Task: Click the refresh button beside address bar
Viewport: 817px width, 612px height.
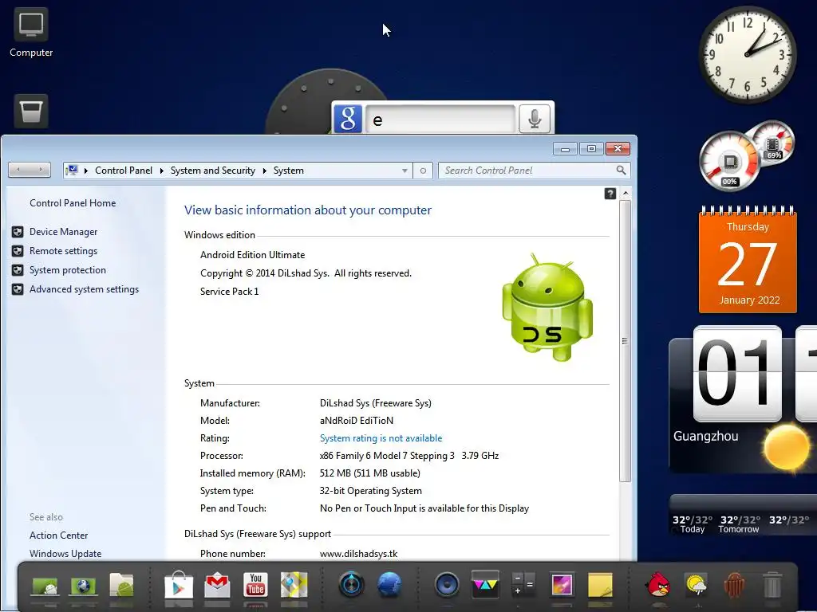Action: click(x=423, y=171)
